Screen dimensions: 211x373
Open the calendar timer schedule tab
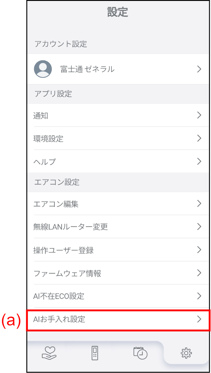coord(140,353)
